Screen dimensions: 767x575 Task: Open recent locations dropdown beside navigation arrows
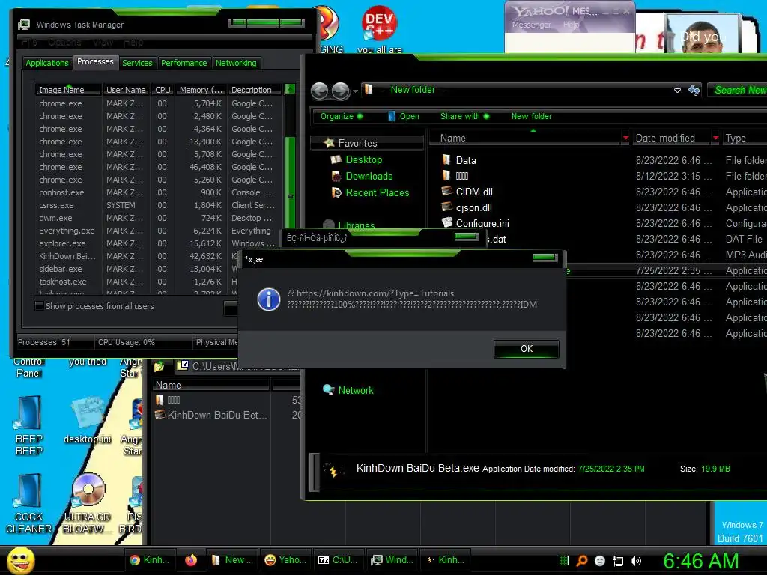(x=354, y=91)
